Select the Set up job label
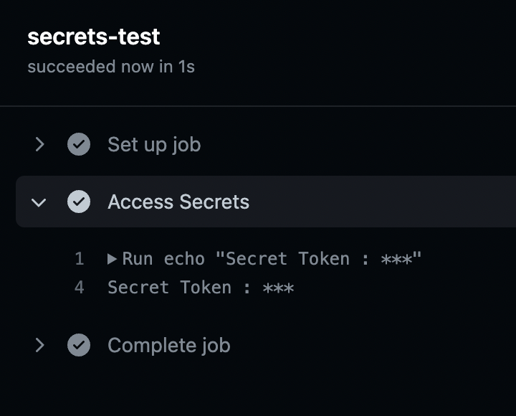The image size is (516, 416). pos(154,145)
